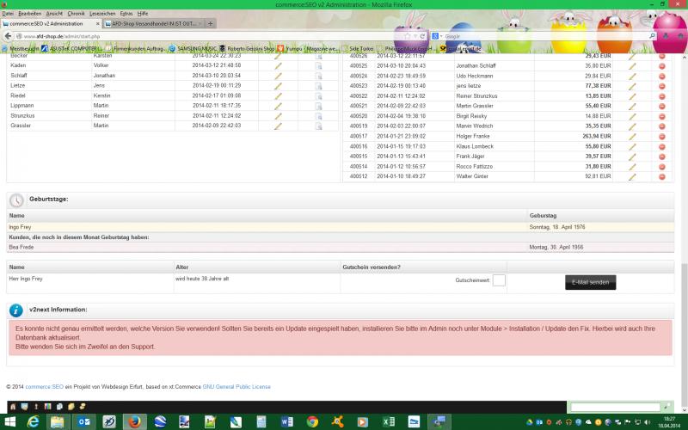The image size is (688, 430).
Task: Delete order 400523 from jens lietze
Action: 662,86
